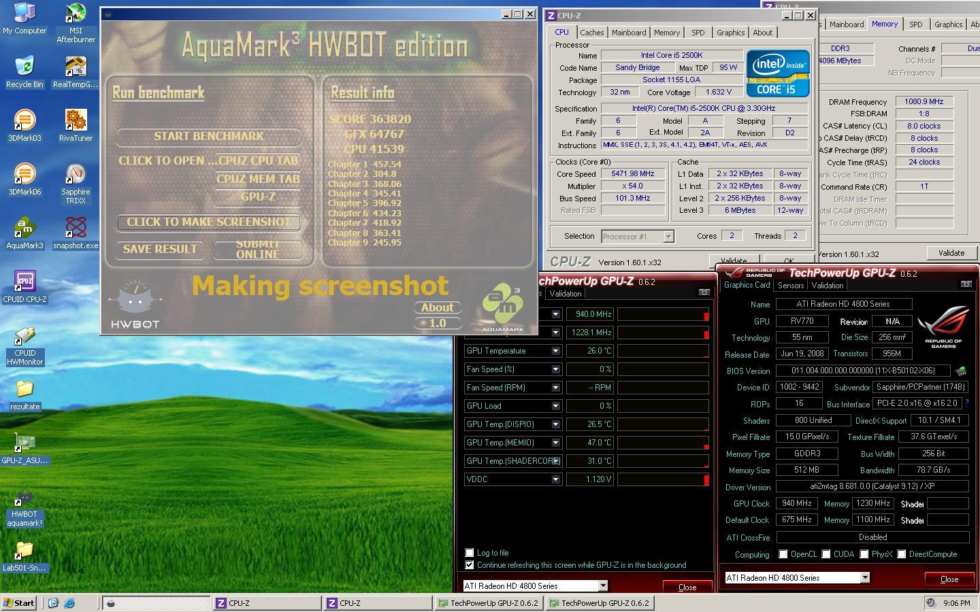
Task: Open the rezultate folder on desktop
Action: [24, 394]
